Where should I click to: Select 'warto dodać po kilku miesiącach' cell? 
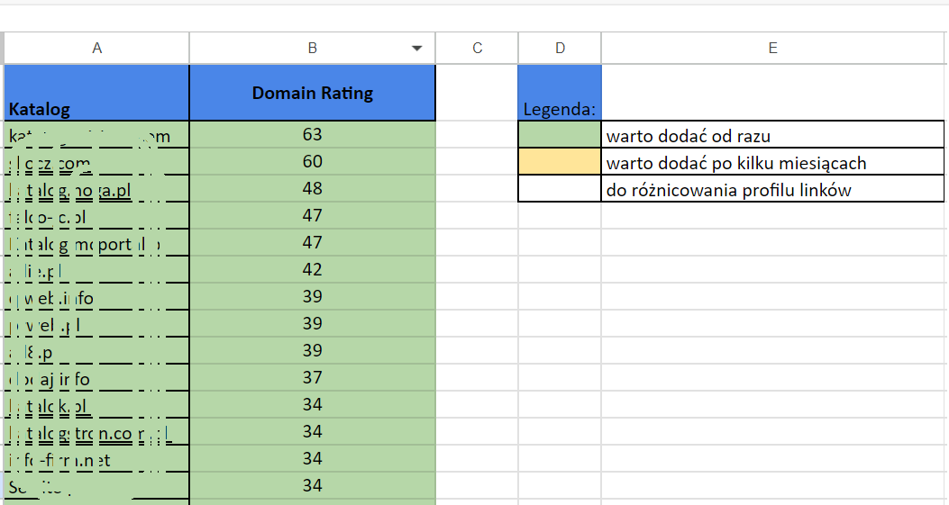coord(773,161)
